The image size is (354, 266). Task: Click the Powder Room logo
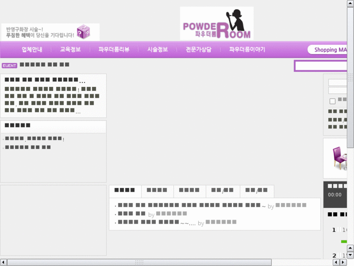[x=217, y=23]
